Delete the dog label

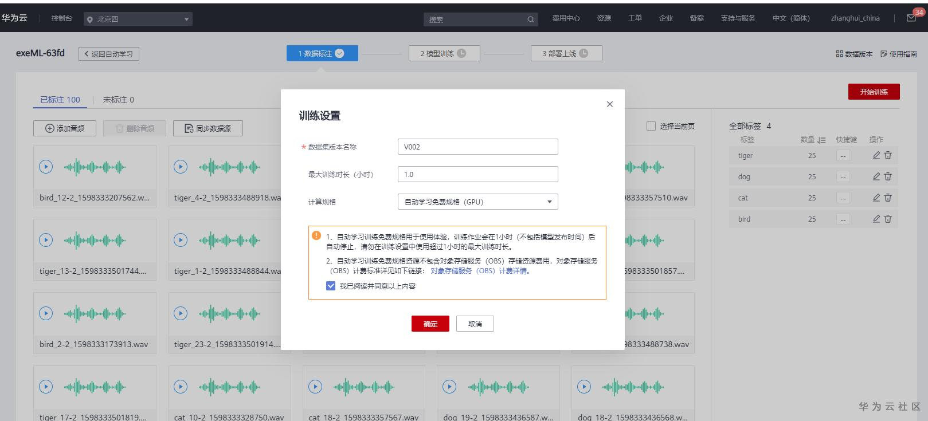[x=888, y=176]
